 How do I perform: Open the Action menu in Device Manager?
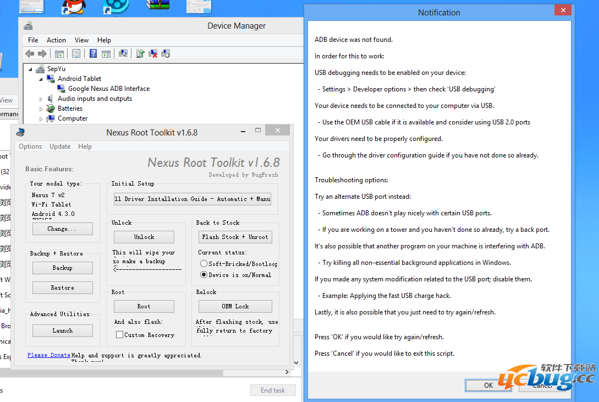56,40
